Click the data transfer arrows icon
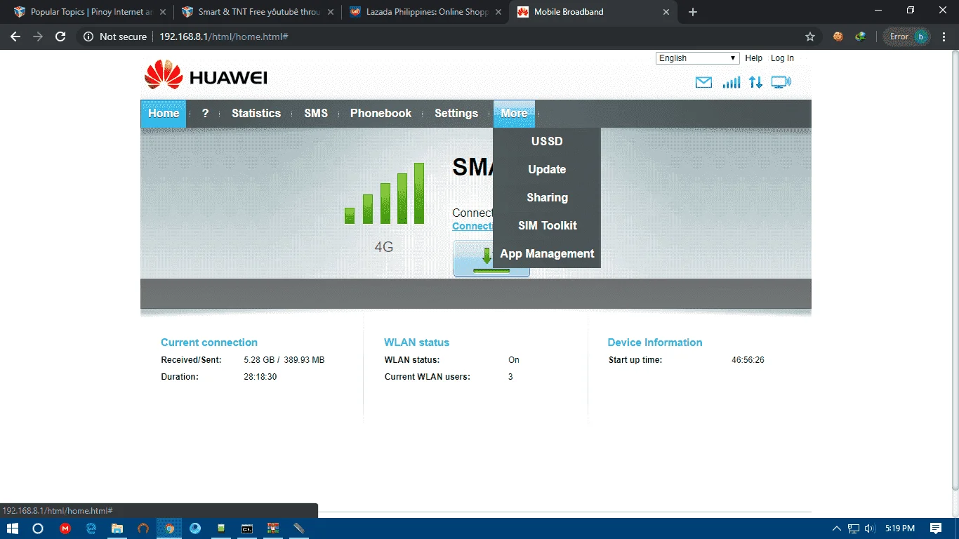Image resolution: width=959 pixels, height=539 pixels. [x=755, y=82]
